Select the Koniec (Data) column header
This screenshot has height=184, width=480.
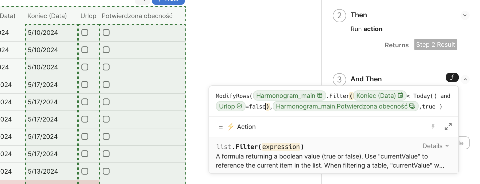coord(47,16)
